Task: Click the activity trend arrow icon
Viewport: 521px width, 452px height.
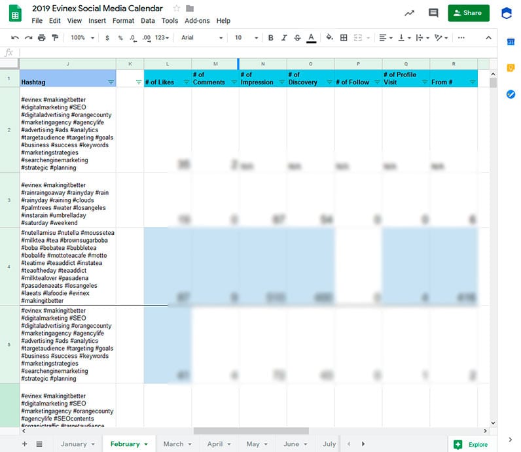Action: coord(409,13)
